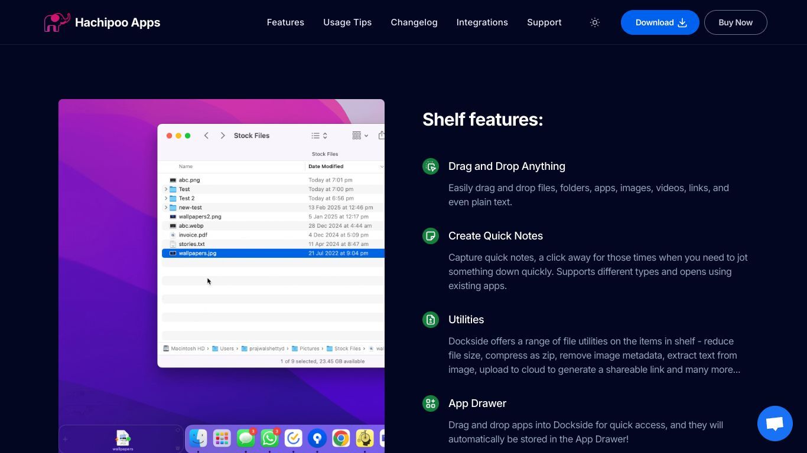Sort by the Date Modified column header
The width and height of the screenshot is (807, 453).
[x=326, y=166]
